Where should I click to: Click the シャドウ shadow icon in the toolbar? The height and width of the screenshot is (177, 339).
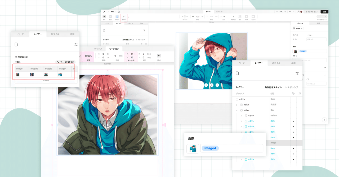(x=253, y=16)
